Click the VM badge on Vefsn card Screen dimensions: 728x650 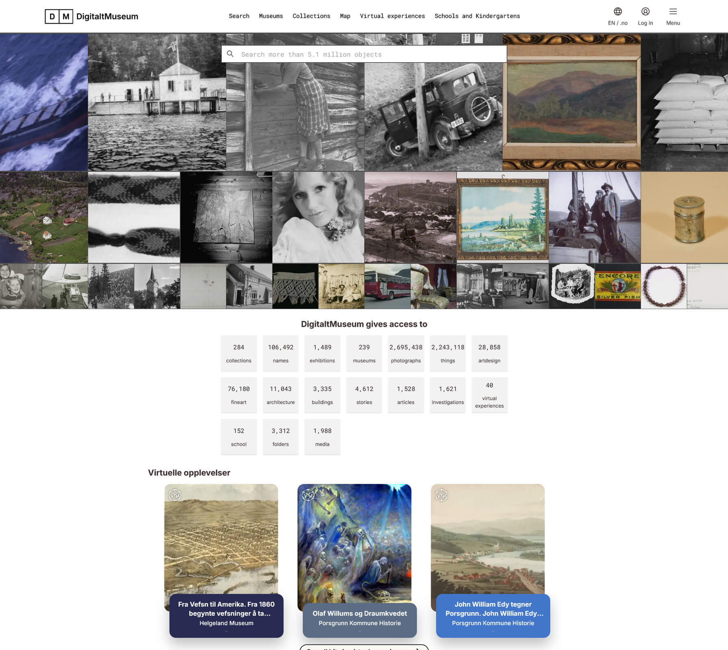(175, 495)
